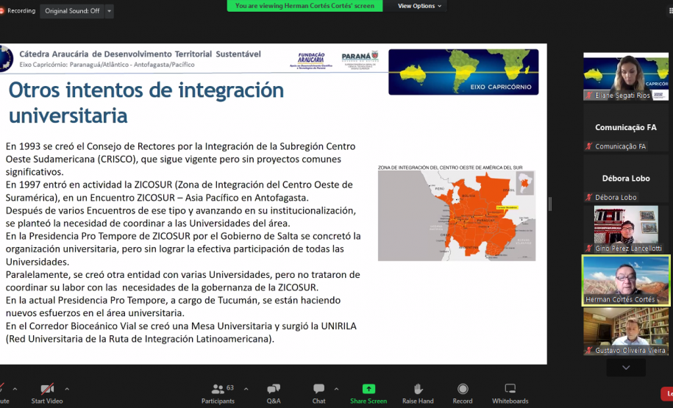The width and height of the screenshot is (673, 408).
Task: Click the green Share Screen icon
Action: tap(368, 389)
